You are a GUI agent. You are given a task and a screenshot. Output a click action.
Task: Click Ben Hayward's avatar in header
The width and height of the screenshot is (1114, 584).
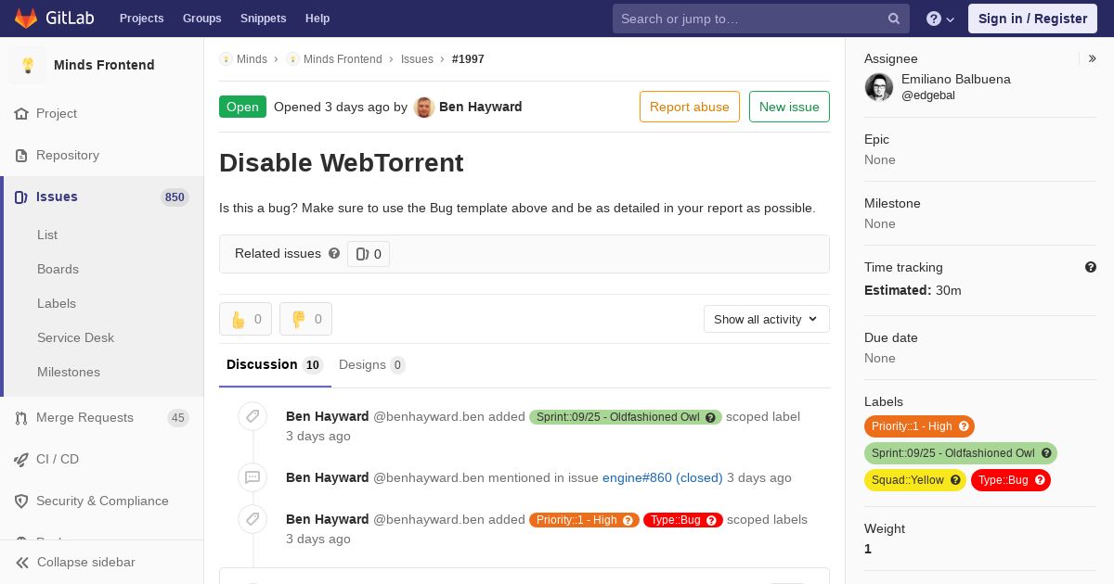pos(424,107)
